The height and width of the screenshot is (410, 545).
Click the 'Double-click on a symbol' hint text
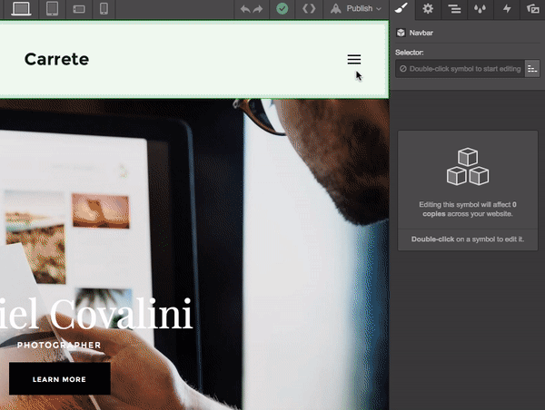(468, 239)
